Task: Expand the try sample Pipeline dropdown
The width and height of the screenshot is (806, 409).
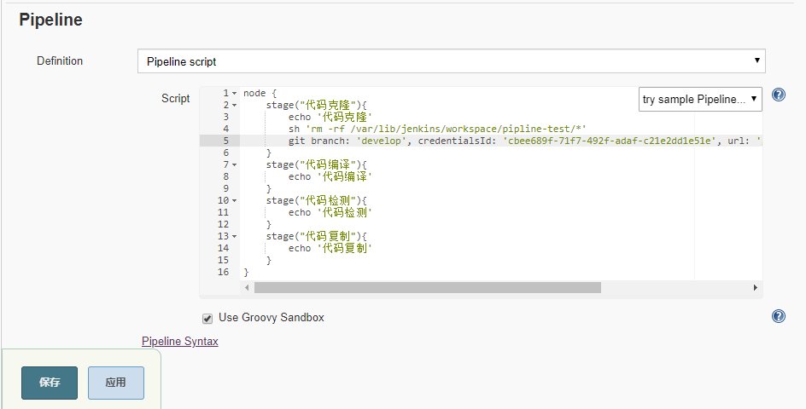Action: [x=700, y=99]
